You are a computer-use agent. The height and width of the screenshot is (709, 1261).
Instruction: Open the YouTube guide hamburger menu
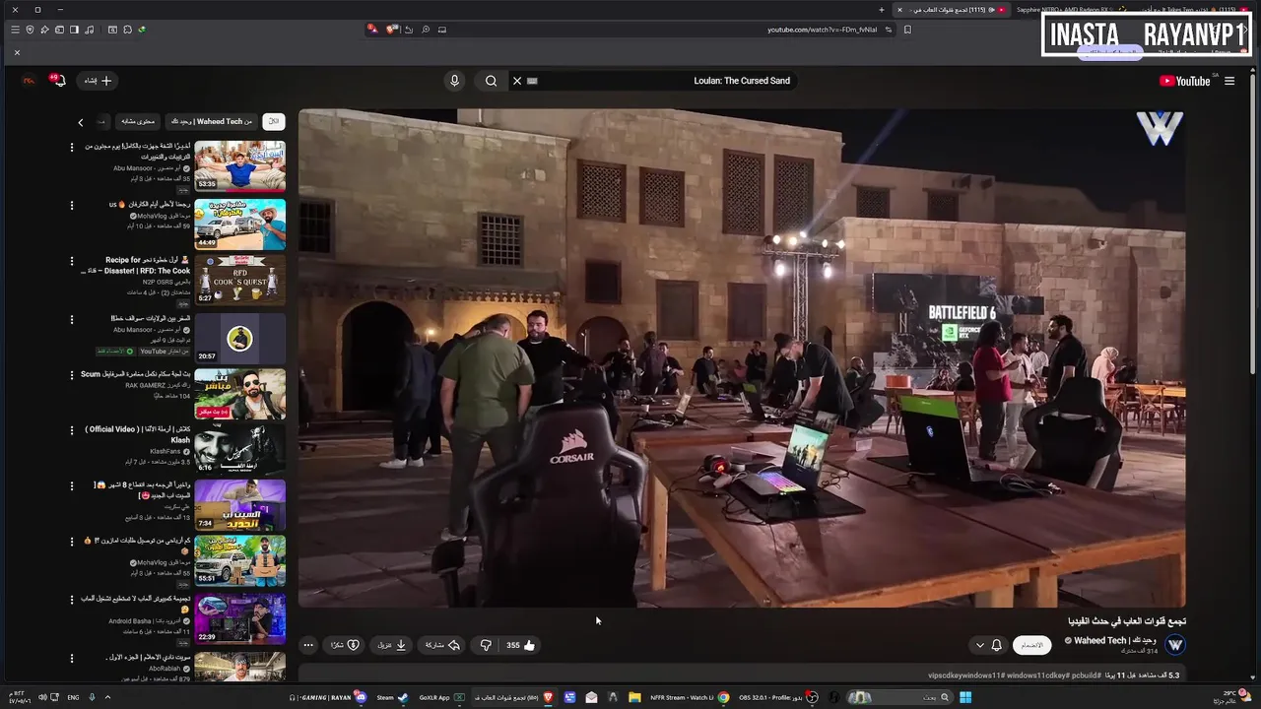coord(1229,81)
